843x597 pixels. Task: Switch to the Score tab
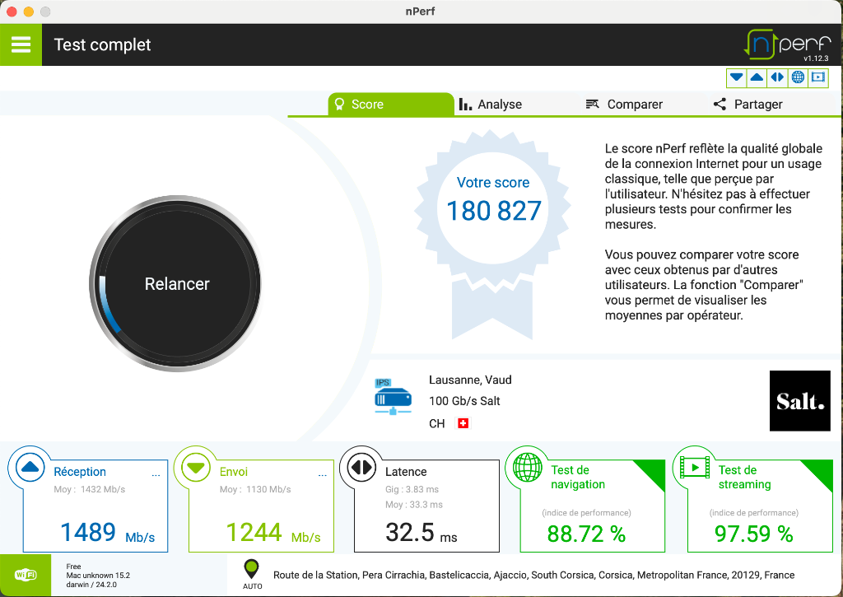click(391, 105)
